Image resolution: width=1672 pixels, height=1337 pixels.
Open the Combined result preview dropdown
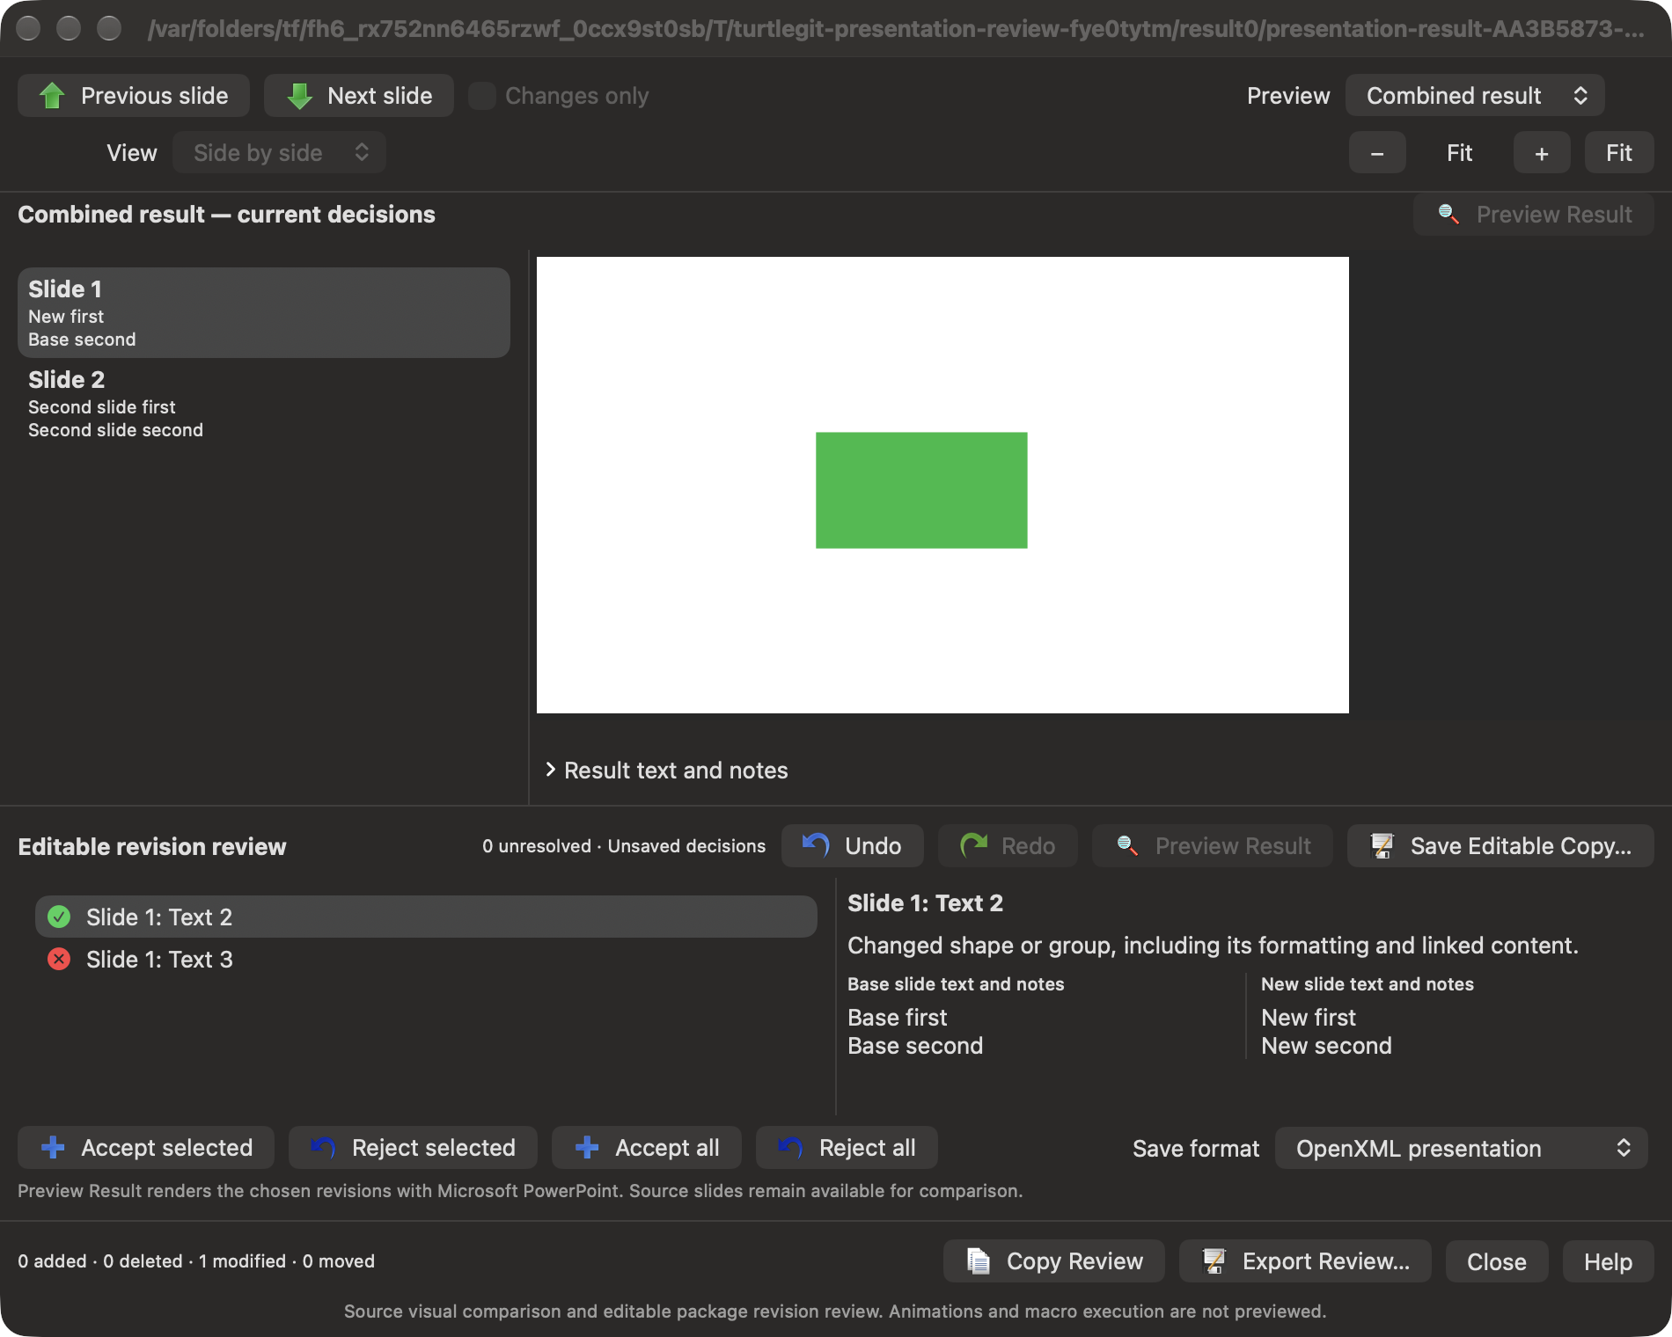(1475, 96)
